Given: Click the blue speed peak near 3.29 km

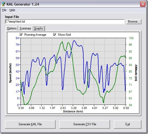Looking at the screenshot, I should tap(74, 41).
